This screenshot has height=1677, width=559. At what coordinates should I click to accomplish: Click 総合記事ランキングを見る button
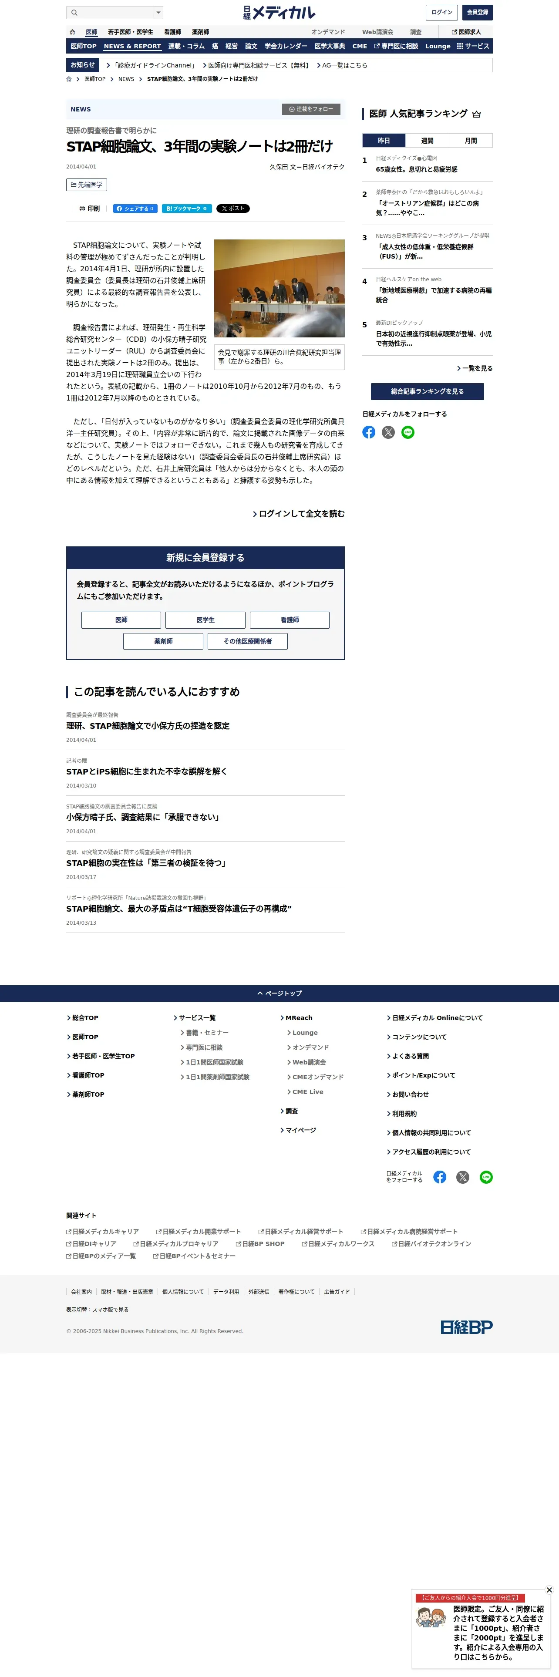click(428, 392)
